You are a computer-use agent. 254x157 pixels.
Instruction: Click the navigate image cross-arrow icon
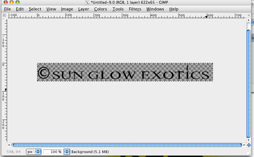coord(249,145)
